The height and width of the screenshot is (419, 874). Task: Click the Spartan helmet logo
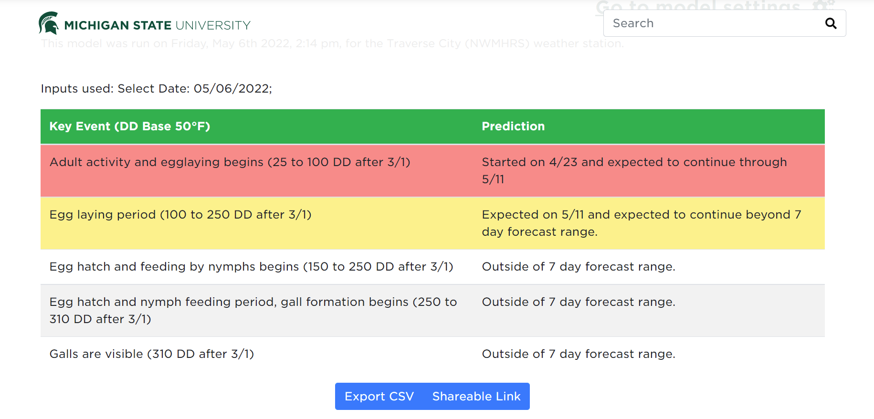point(48,23)
